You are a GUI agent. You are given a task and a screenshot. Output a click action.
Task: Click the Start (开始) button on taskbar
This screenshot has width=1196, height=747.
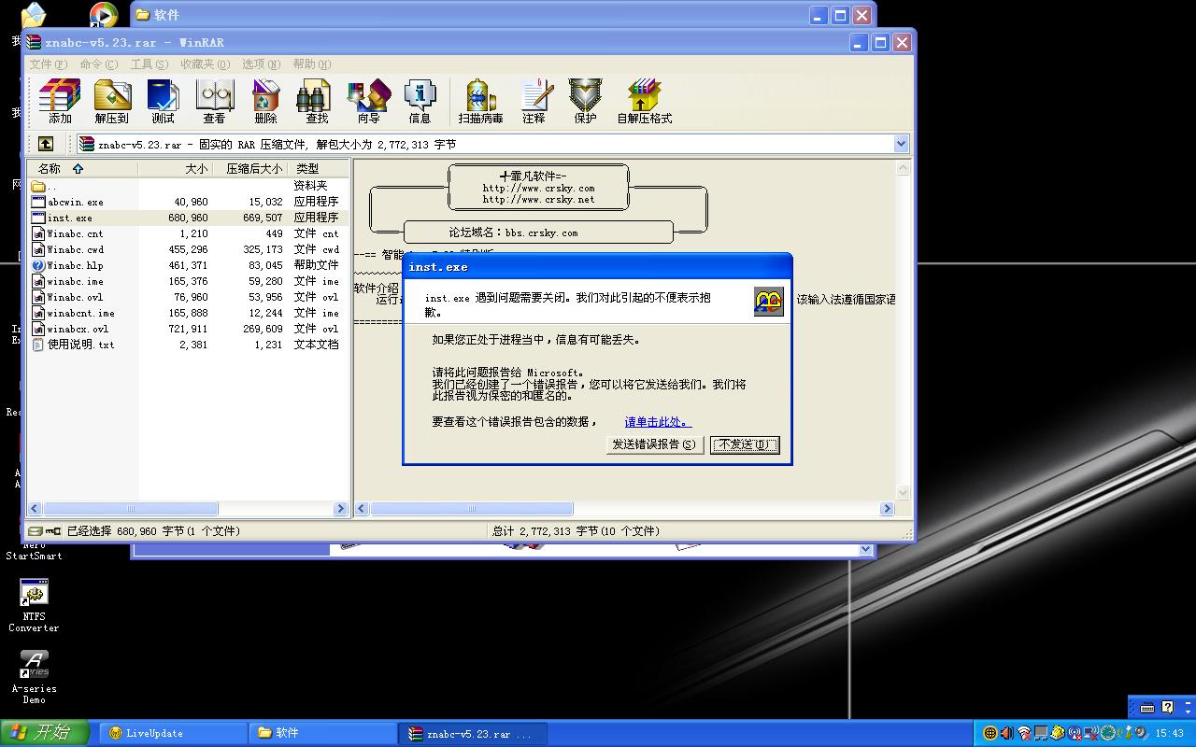pos(45,733)
